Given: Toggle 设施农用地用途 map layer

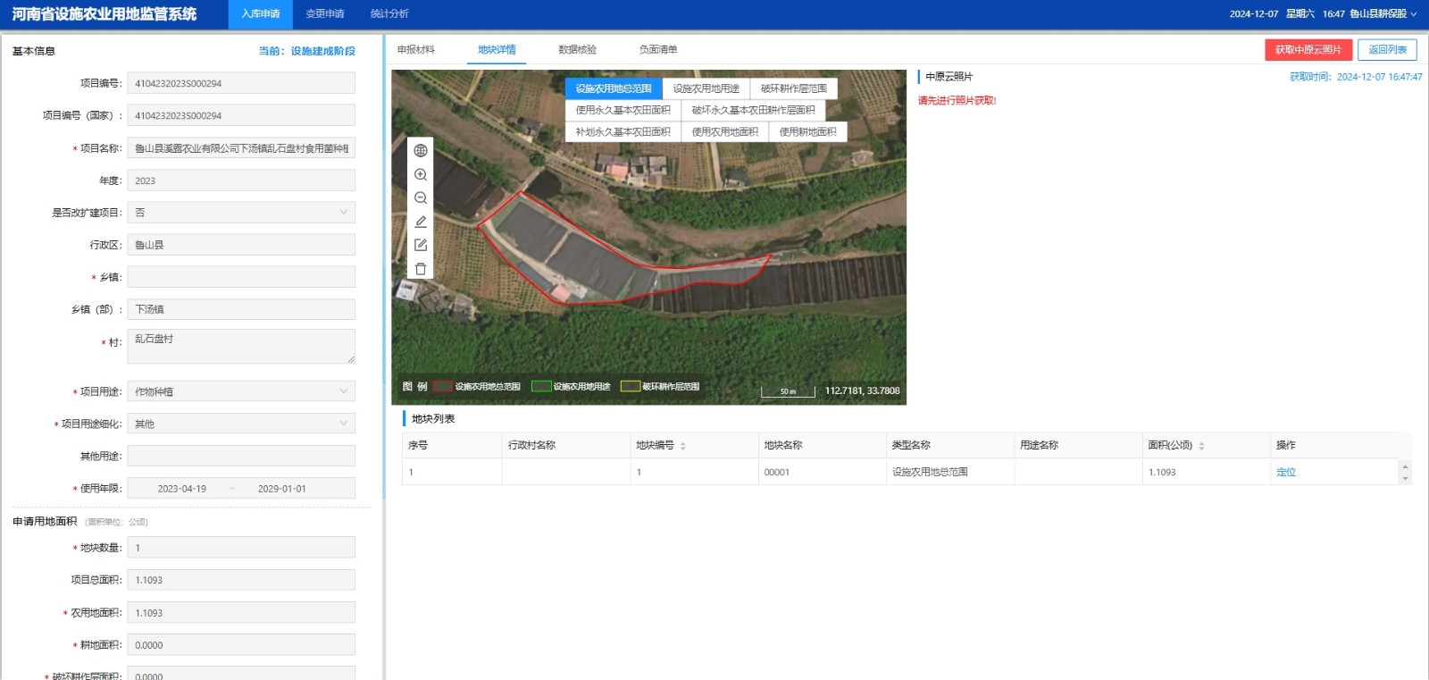Looking at the screenshot, I should click(706, 88).
